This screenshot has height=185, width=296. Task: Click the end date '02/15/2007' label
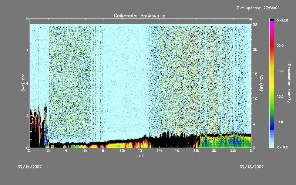252,167
